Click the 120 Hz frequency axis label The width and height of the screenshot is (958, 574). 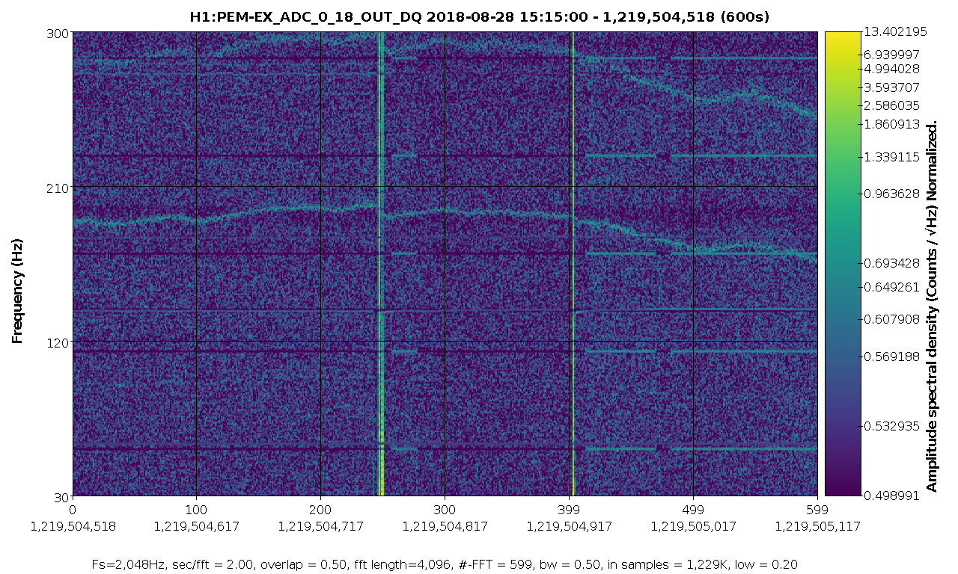point(59,342)
